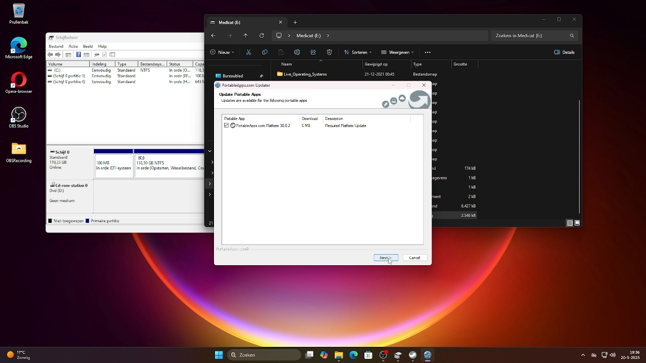The height and width of the screenshot is (363, 646).
Task: Open the Beeld menu in Schijfbeheer
Action: [x=88, y=46]
